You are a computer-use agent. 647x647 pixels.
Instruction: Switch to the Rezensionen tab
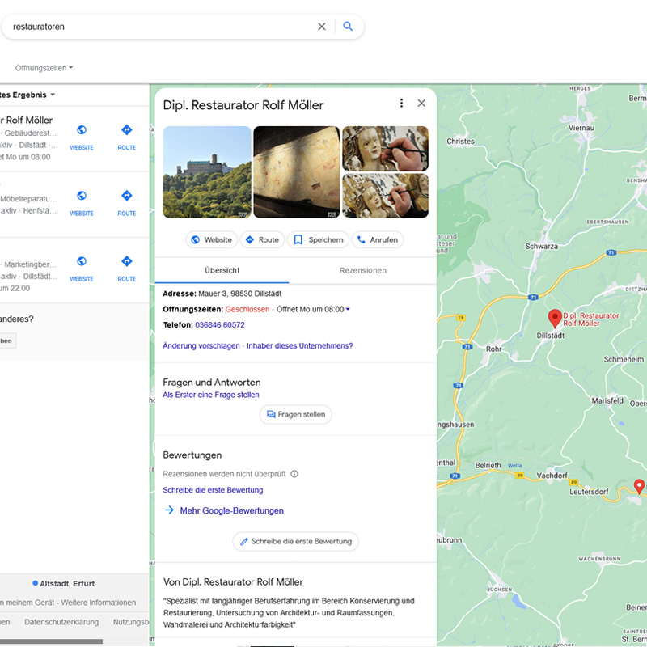(362, 270)
